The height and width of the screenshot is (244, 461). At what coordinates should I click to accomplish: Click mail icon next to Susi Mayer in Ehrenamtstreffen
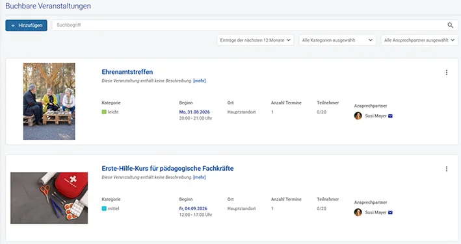(390, 116)
